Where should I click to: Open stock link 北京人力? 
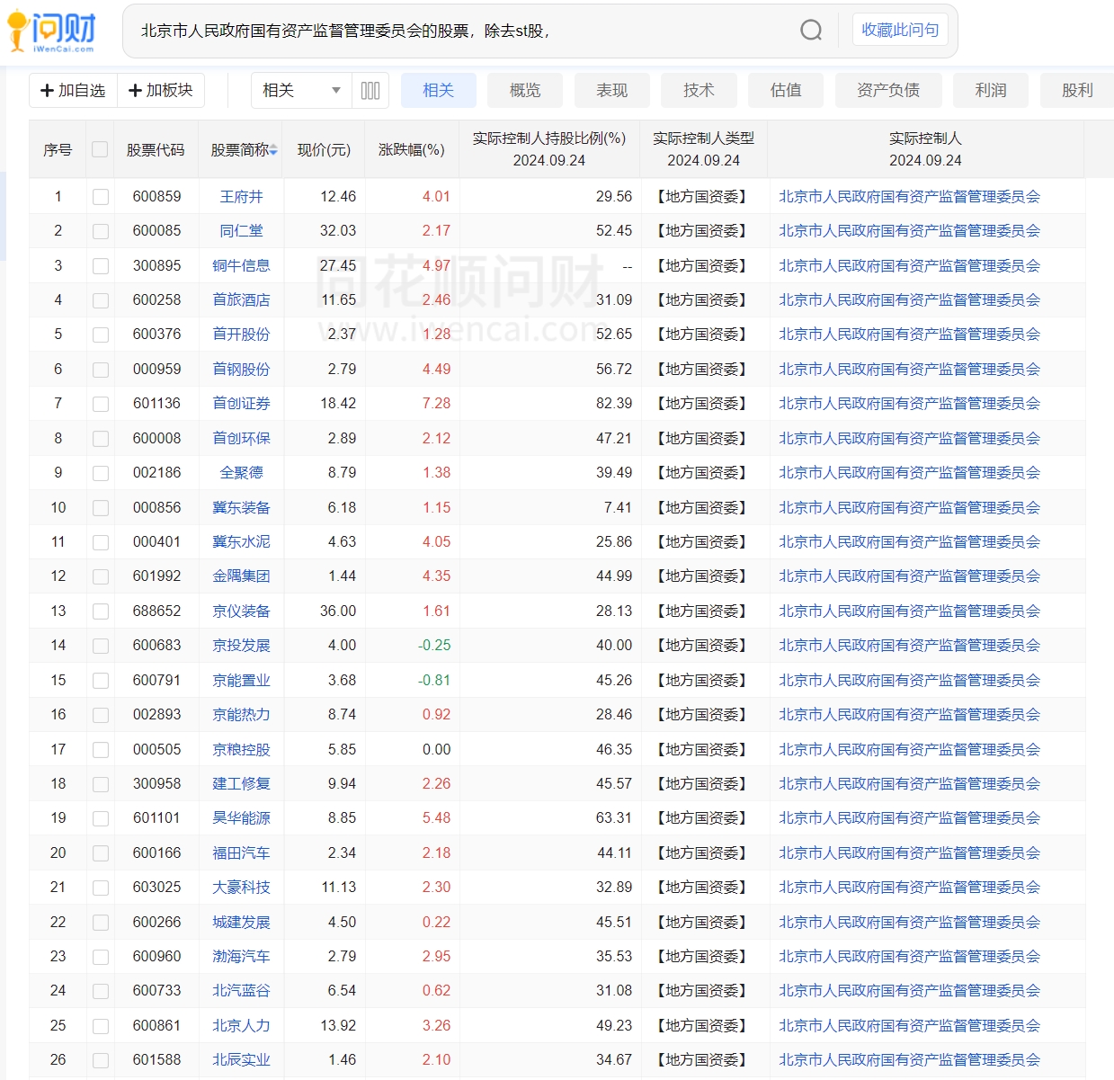pyautogui.click(x=242, y=1025)
